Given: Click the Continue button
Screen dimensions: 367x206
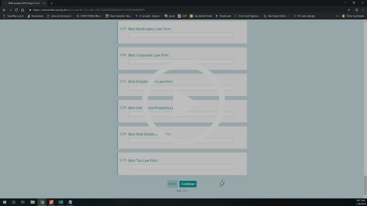Looking at the screenshot, I should click(x=188, y=184).
